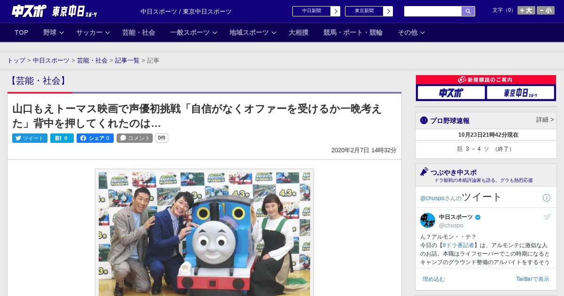The height and width of the screenshot is (296, 564).
Task: Decrease text size with −小 button
Action: click(546, 10)
